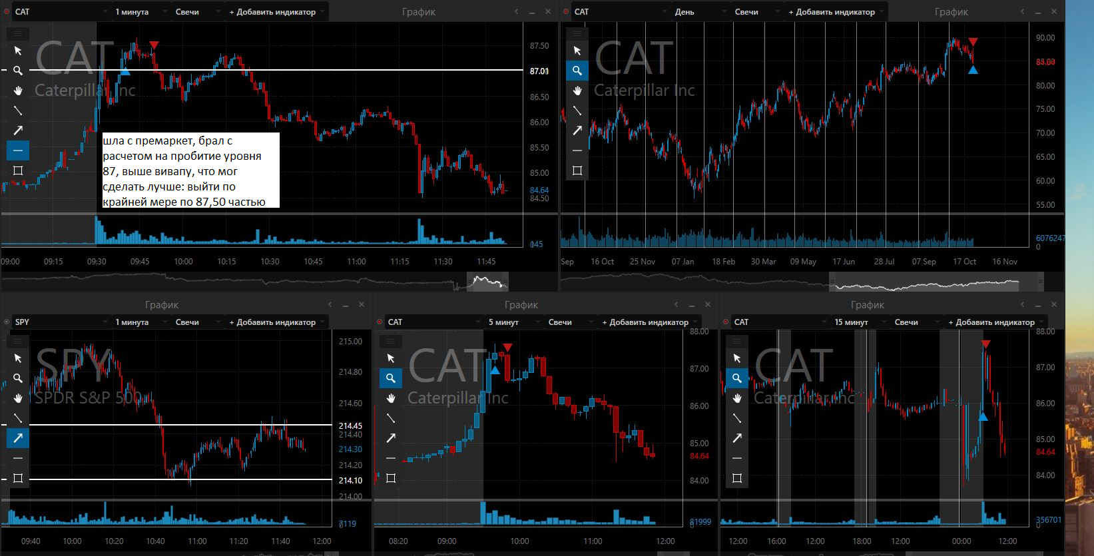Viewport: 1094px width, 556px height.
Task: Click Добавить индикатор in the SPY chart
Action: coord(276,322)
